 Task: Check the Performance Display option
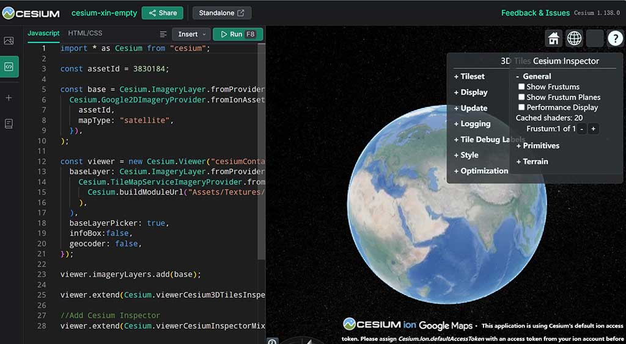coord(521,108)
